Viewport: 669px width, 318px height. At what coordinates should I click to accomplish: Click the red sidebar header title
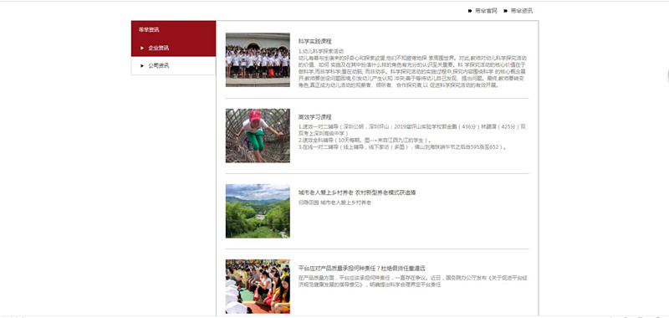[149, 30]
